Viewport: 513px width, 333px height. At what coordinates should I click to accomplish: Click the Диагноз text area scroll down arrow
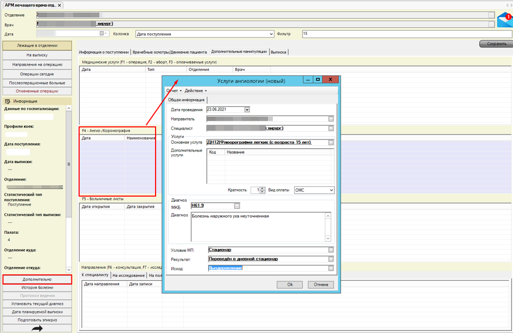328,239
